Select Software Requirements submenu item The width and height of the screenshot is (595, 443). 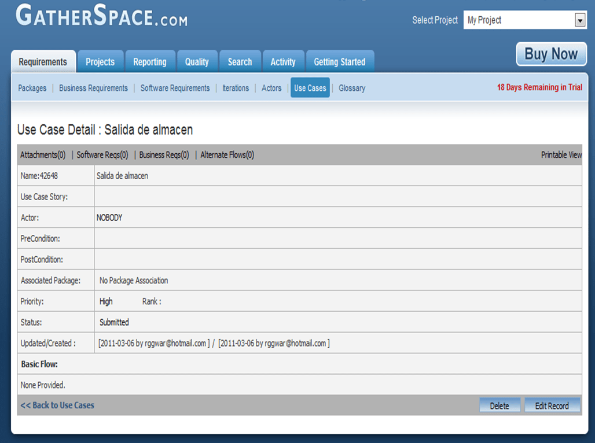pos(175,88)
